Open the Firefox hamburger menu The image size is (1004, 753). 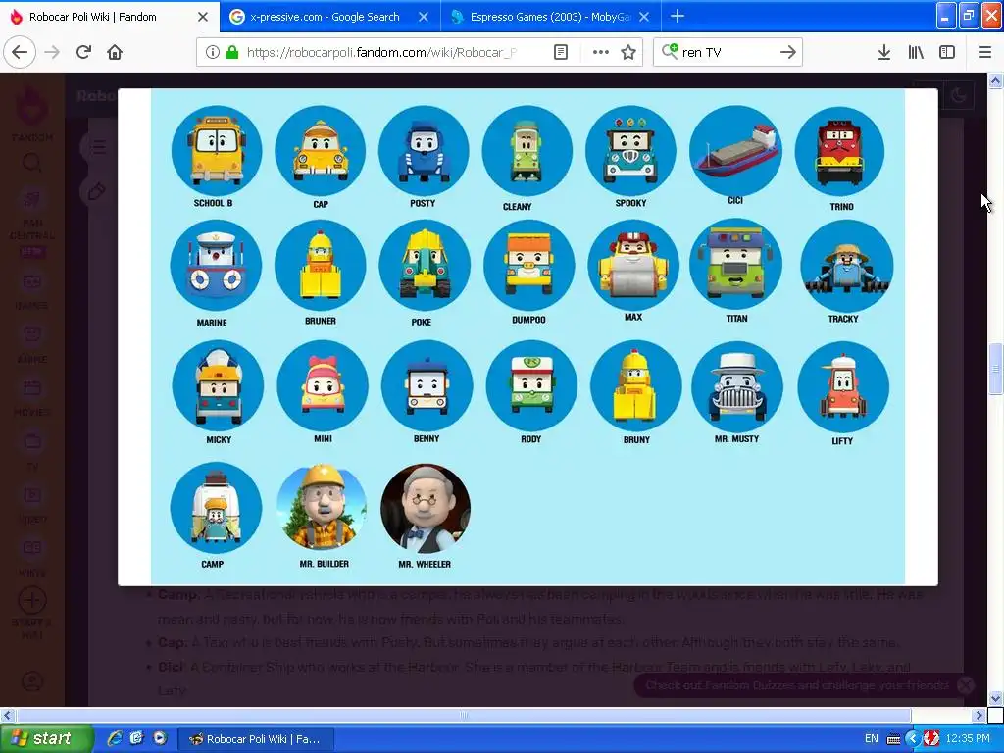(985, 52)
